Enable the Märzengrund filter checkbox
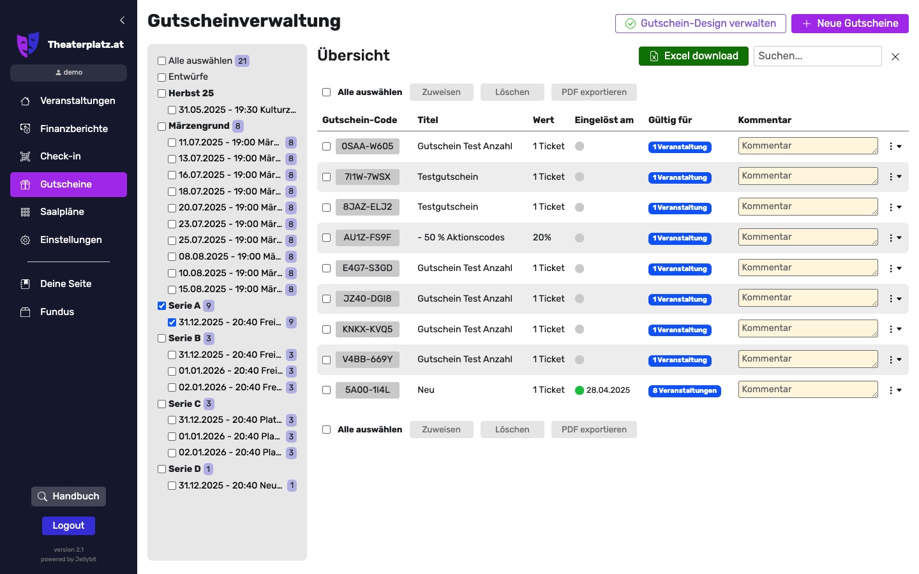The height and width of the screenshot is (574, 919). [x=162, y=126]
